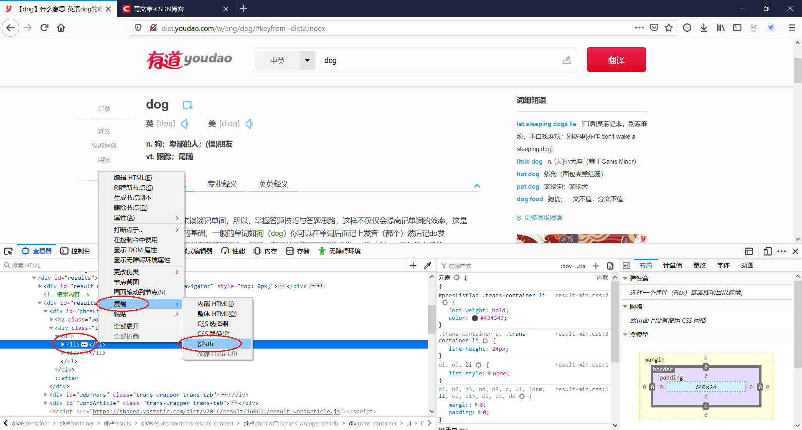This screenshot has height=430, width=802.
Task: Choose CSS 选择器 from copy submenu
Action: pos(217,324)
